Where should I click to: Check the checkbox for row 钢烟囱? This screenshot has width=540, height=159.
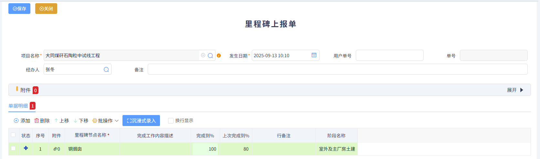tap(13, 148)
